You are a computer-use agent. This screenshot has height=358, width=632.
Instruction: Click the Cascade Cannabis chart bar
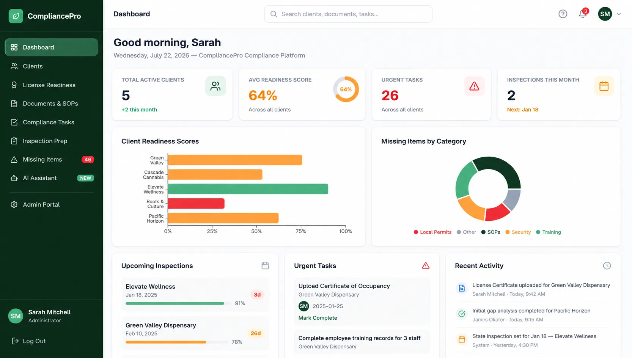[215, 174]
